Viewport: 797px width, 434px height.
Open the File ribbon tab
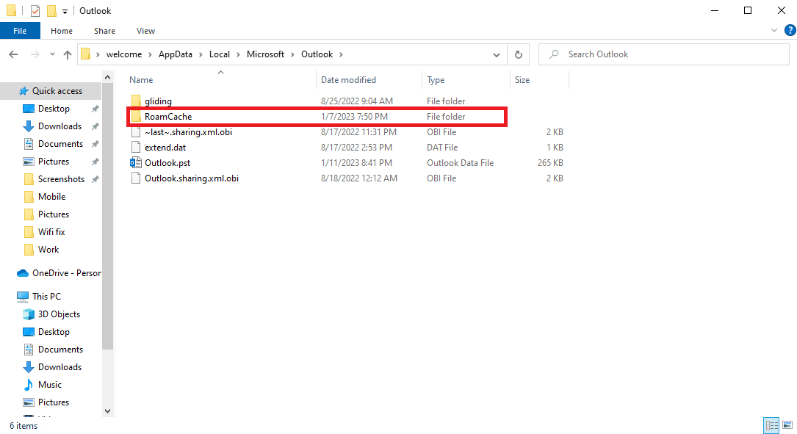[x=20, y=31]
